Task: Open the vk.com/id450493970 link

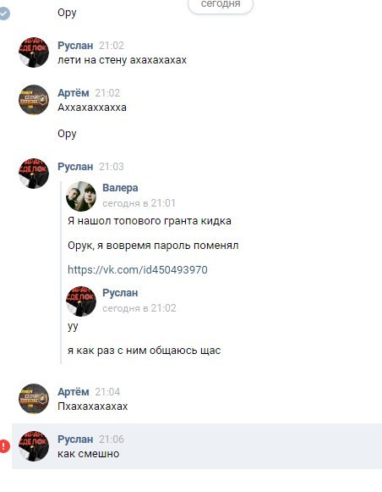Action: point(138,270)
